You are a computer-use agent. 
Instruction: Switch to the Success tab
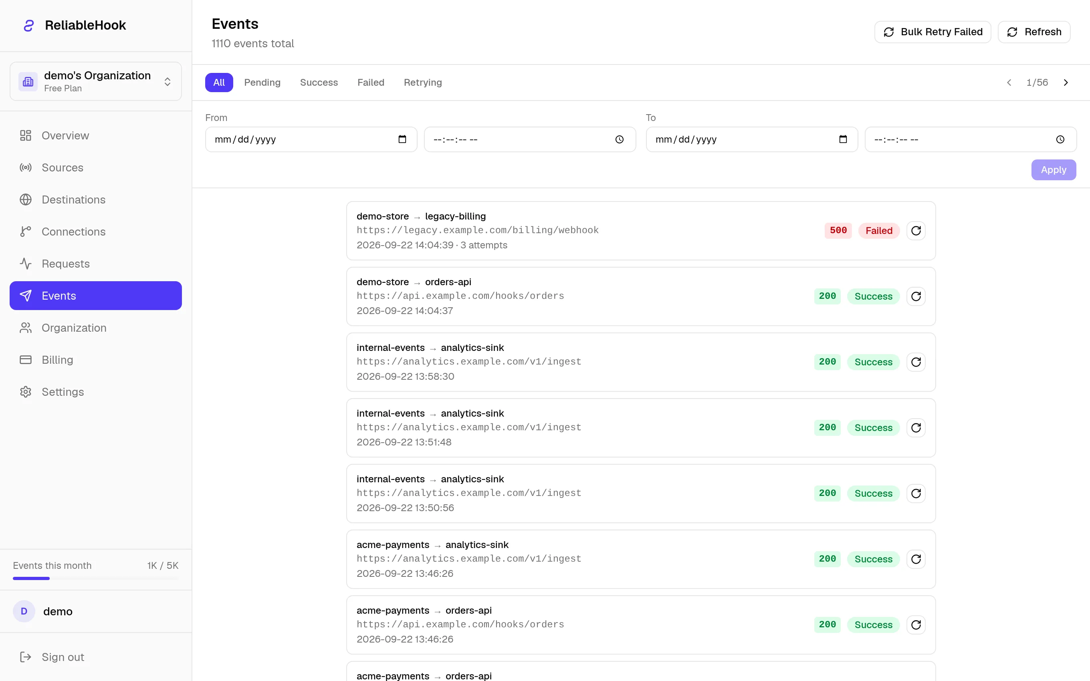(319, 83)
